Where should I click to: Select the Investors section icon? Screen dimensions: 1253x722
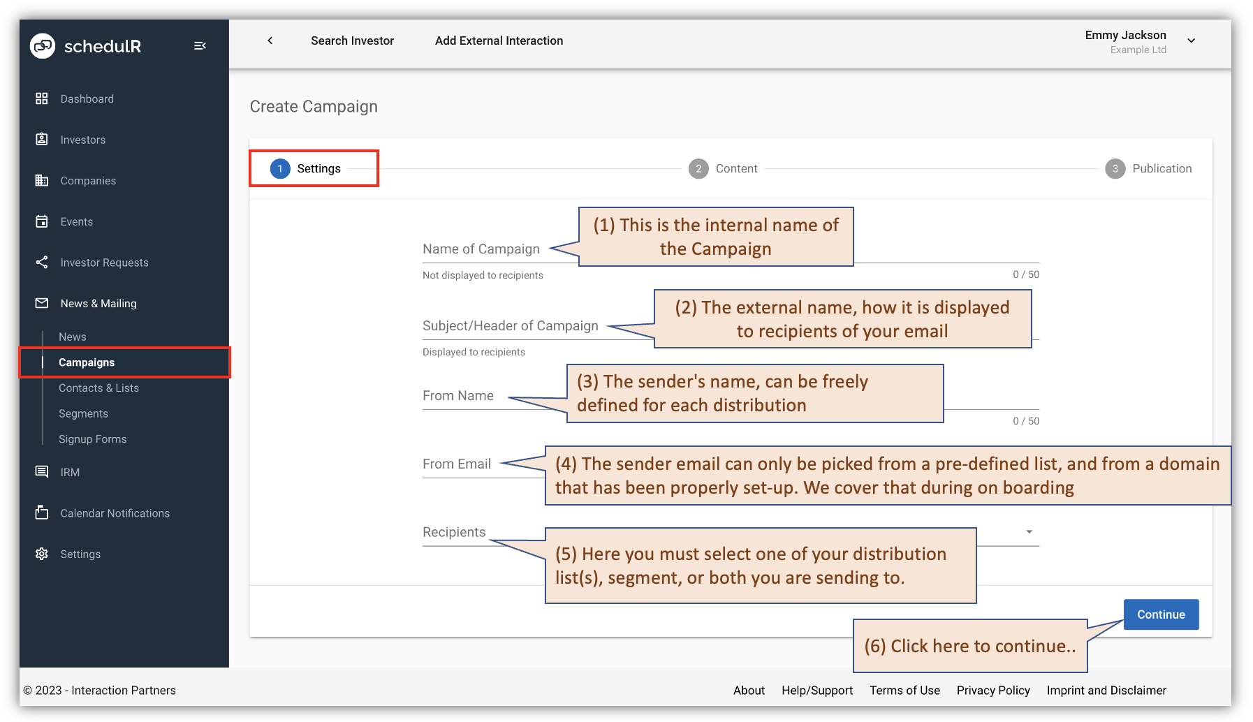(x=43, y=139)
